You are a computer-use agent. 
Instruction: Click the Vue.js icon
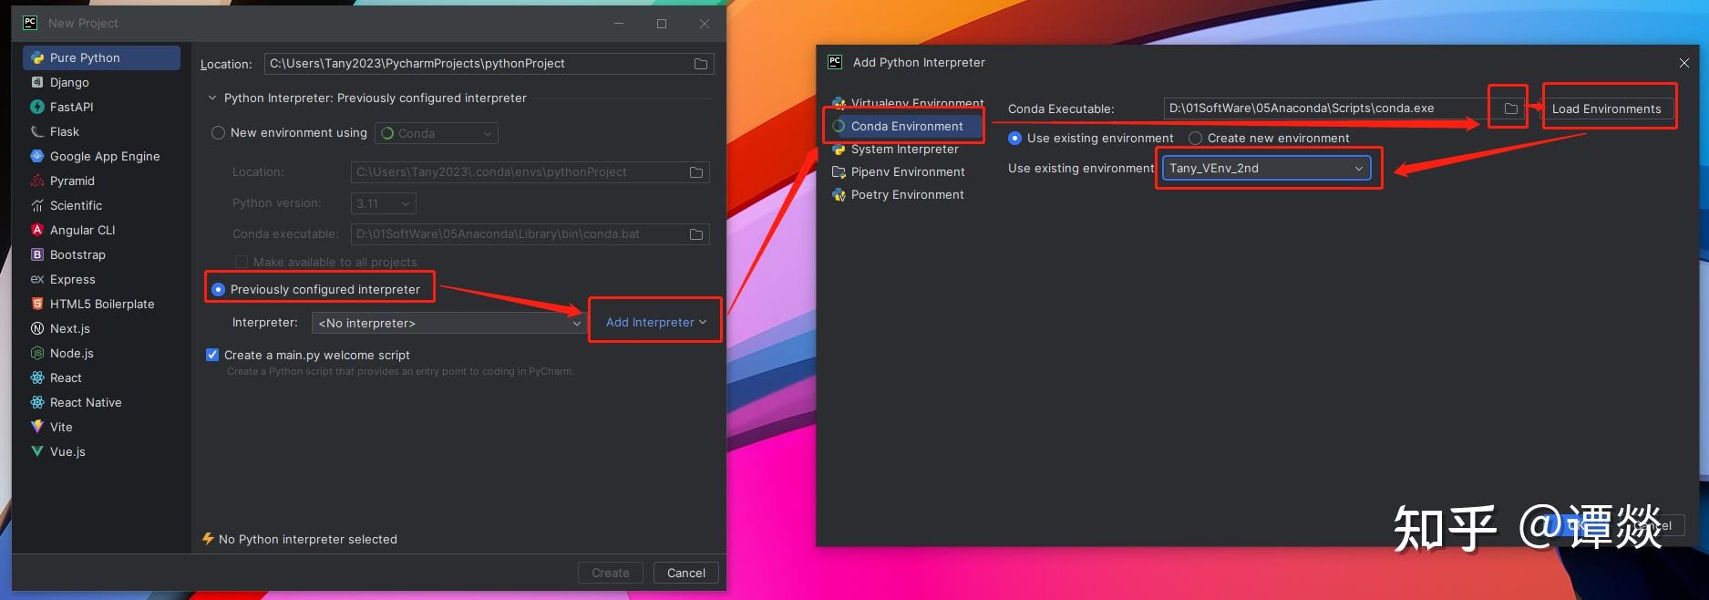(x=37, y=451)
